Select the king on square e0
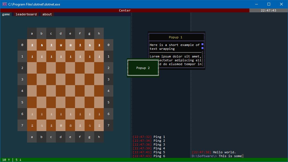The width and height of the screenshot is (288, 162). (70, 45)
